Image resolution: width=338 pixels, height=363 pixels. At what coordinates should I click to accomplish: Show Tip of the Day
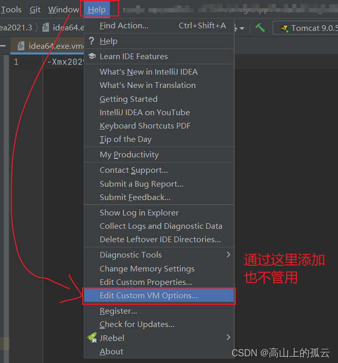click(x=159, y=139)
